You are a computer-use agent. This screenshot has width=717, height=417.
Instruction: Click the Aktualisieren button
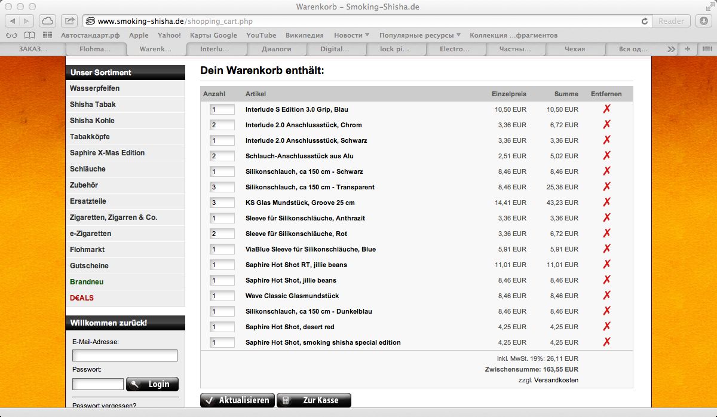coord(237,400)
